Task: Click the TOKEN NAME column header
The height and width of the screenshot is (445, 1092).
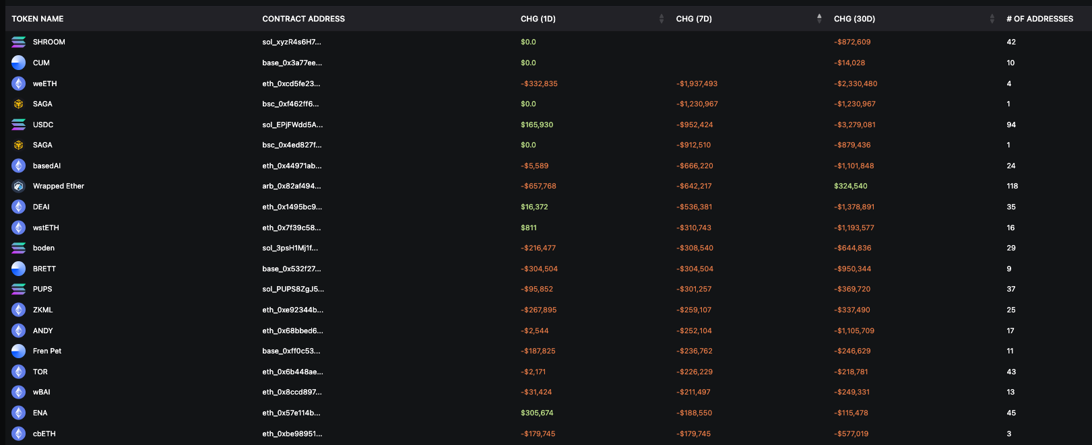Action: (38, 19)
